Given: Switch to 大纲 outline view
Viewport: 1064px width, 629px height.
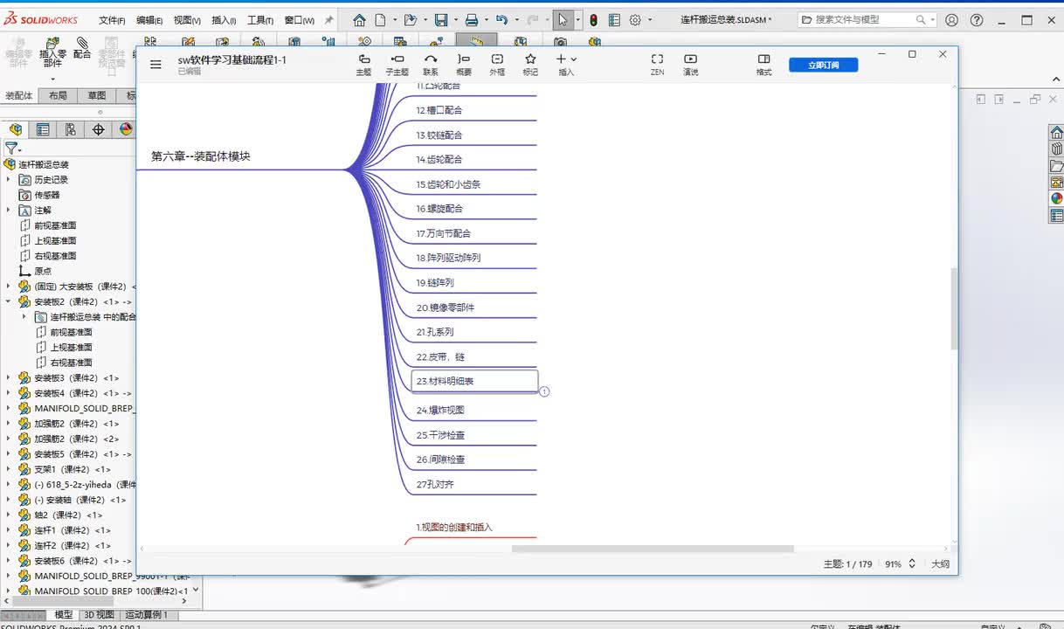Looking at the screenshot, I should point(940,564).
